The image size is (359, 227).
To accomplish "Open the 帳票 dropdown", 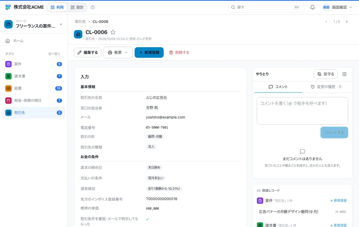I will click(x=118, y=52).
